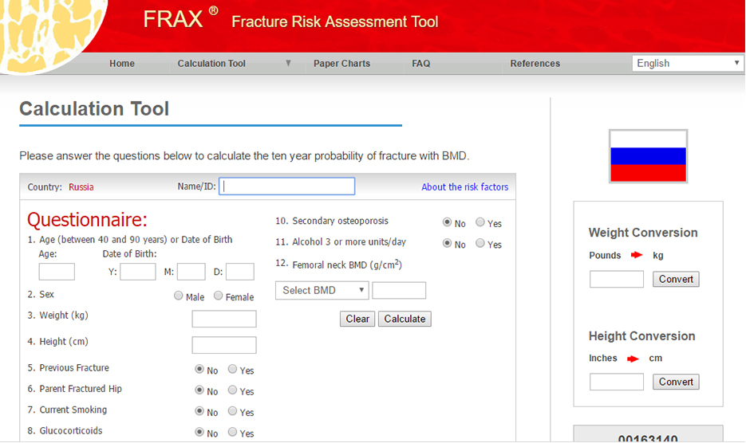746x443 pixels.
Task: Click the Height Conversion heading
Action: pos(641,336)
